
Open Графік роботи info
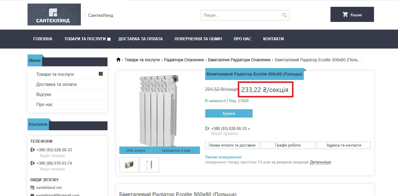(288, 145)
